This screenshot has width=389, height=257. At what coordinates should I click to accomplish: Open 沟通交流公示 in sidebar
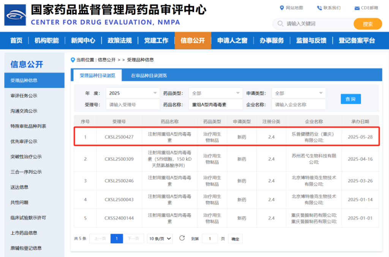24,111
